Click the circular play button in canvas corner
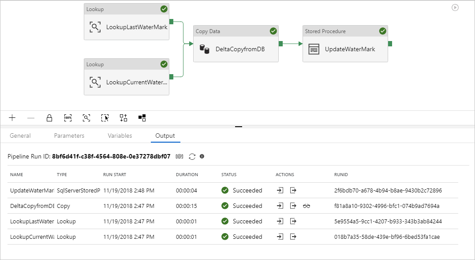This screenshot has width=475, height=260. (455, 8)
